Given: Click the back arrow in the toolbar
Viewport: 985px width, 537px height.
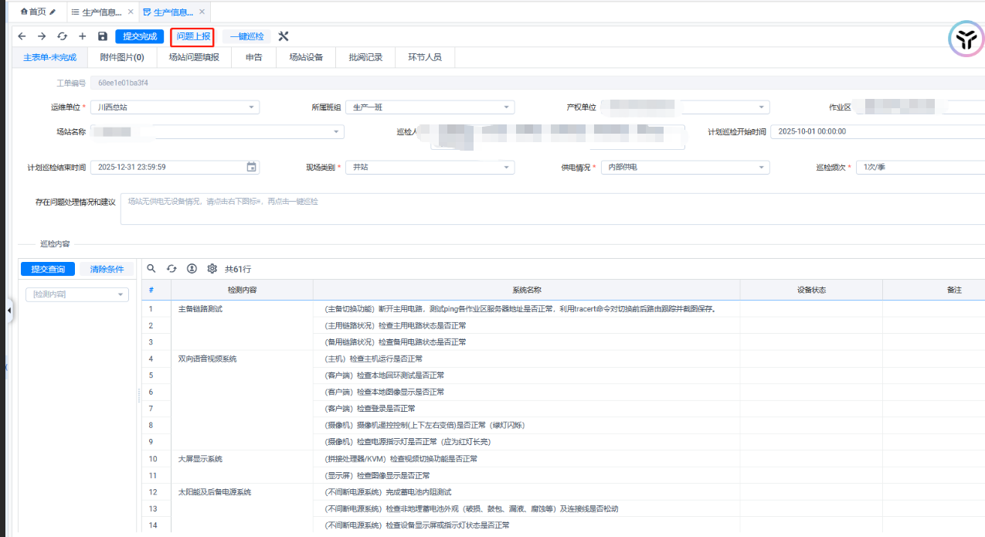Looking at the screenshot, I should [22, 36].
